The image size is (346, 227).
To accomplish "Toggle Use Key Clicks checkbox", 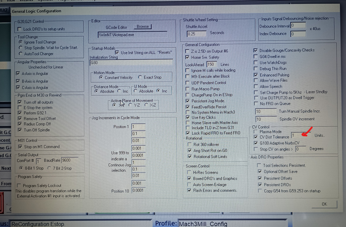I will click(x=188, y=117).
